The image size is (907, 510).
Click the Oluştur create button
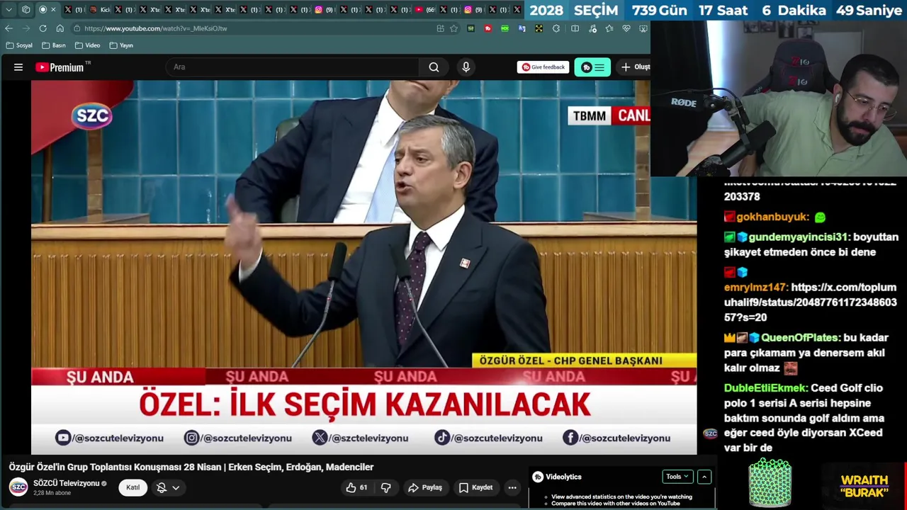point(633,67)
